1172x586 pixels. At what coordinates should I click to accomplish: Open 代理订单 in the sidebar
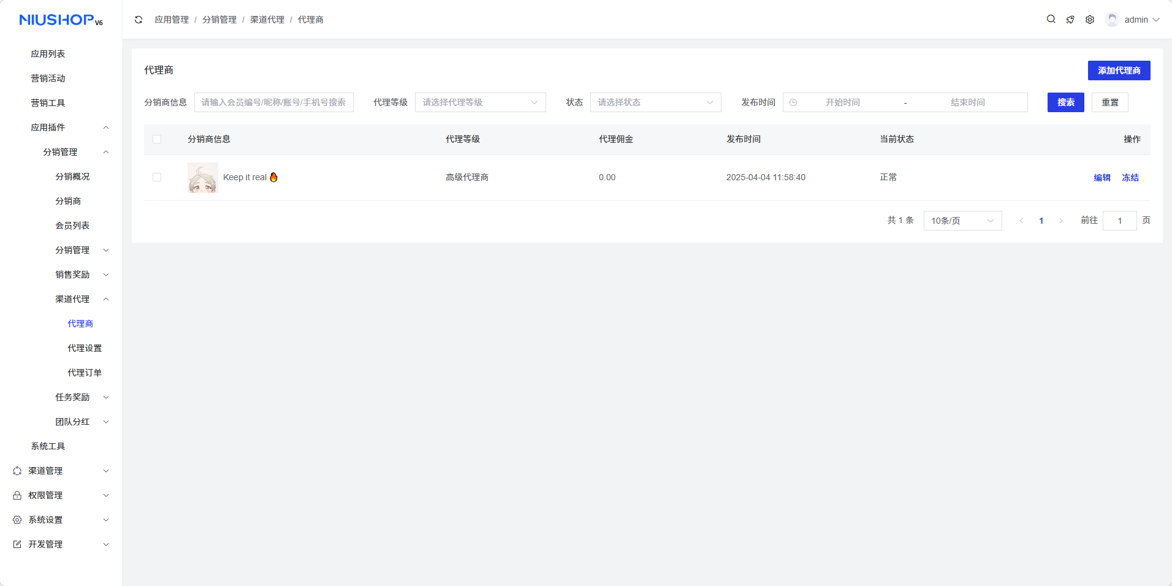[x=85, y=373]
